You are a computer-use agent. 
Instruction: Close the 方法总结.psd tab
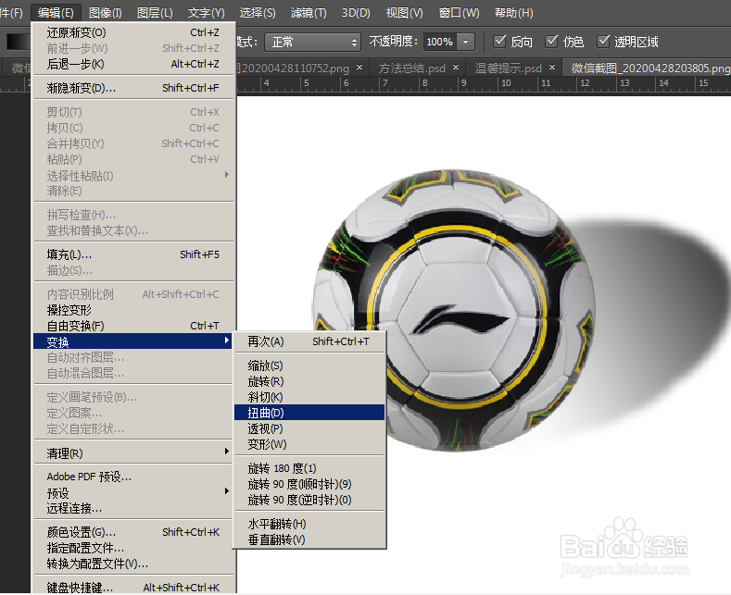456,68
